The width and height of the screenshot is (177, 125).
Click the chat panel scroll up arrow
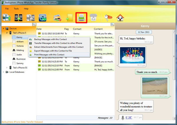click(174, 31)
